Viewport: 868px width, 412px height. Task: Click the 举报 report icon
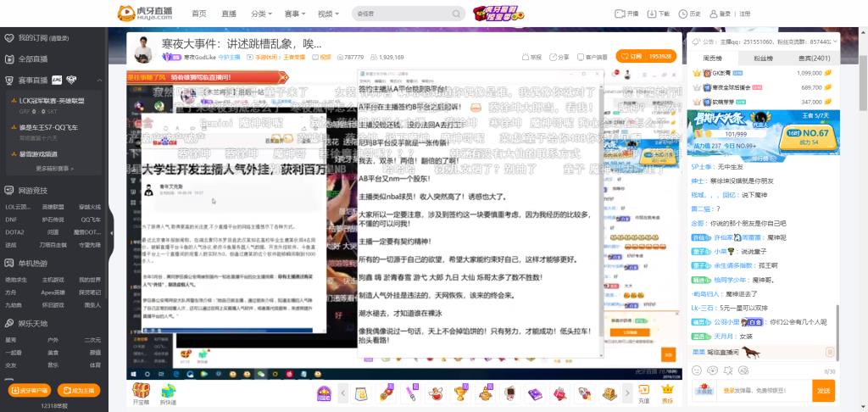[x=531, y=57]
